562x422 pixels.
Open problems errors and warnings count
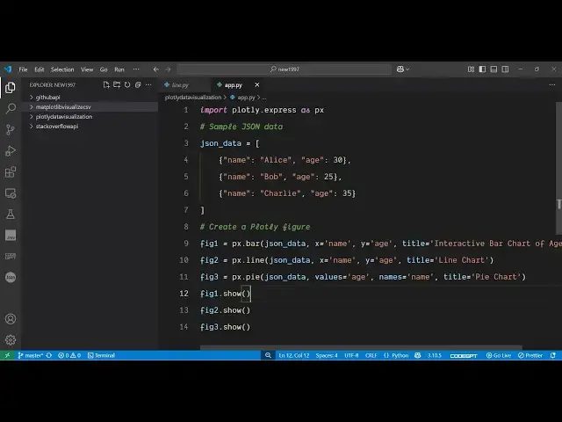tap(69, 355)
